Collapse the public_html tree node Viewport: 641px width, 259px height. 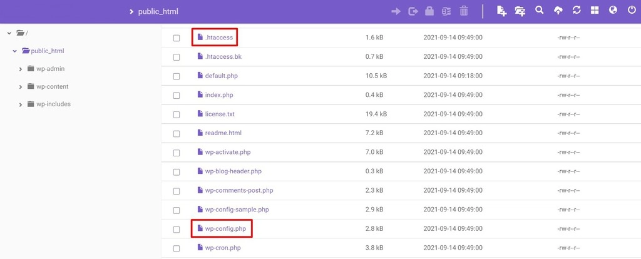[x=14, y=51]
